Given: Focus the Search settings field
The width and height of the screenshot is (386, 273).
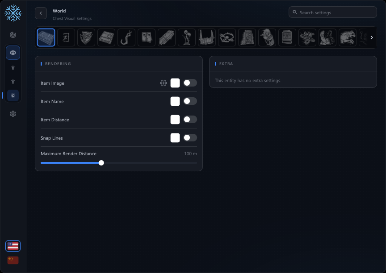Looking at the screenshot, I should (x=332, y=12).
